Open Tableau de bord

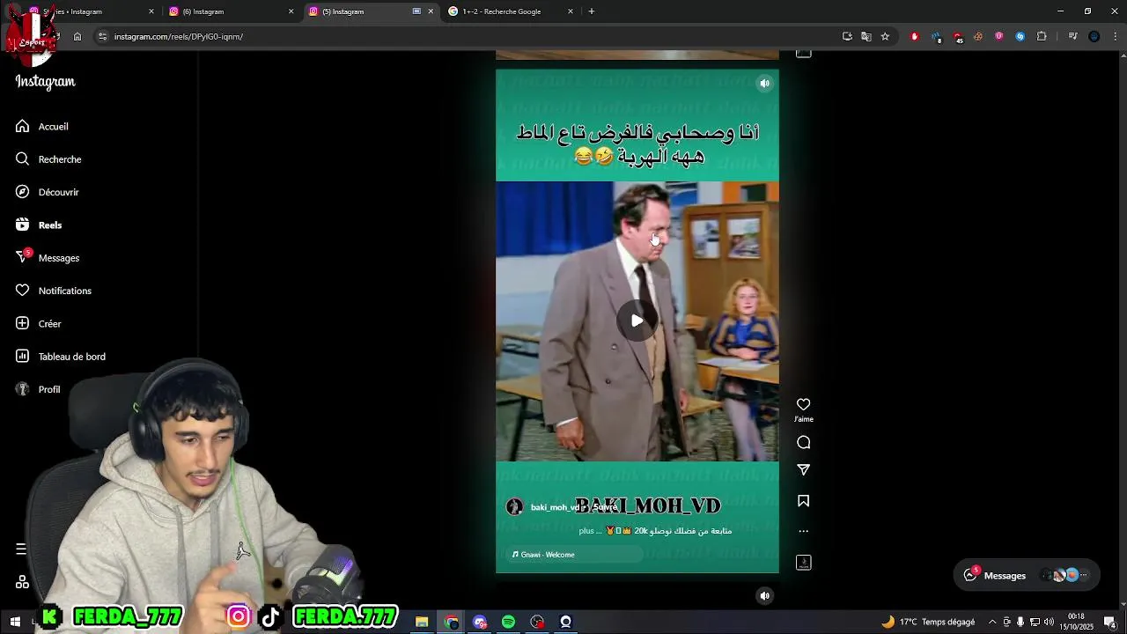(60, 357)
